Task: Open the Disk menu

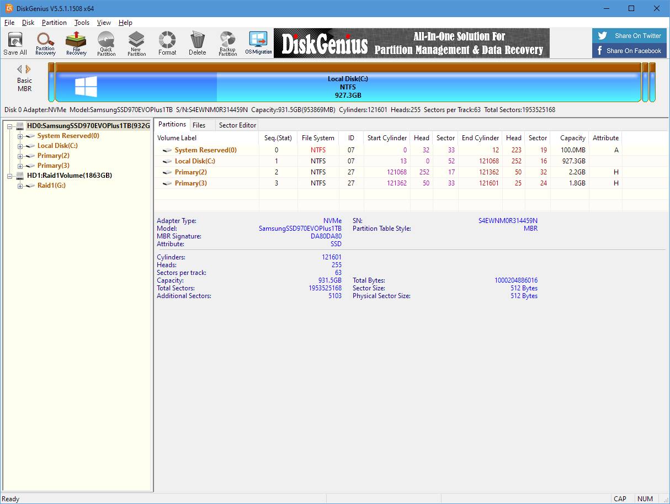Action: pos(28,23)
